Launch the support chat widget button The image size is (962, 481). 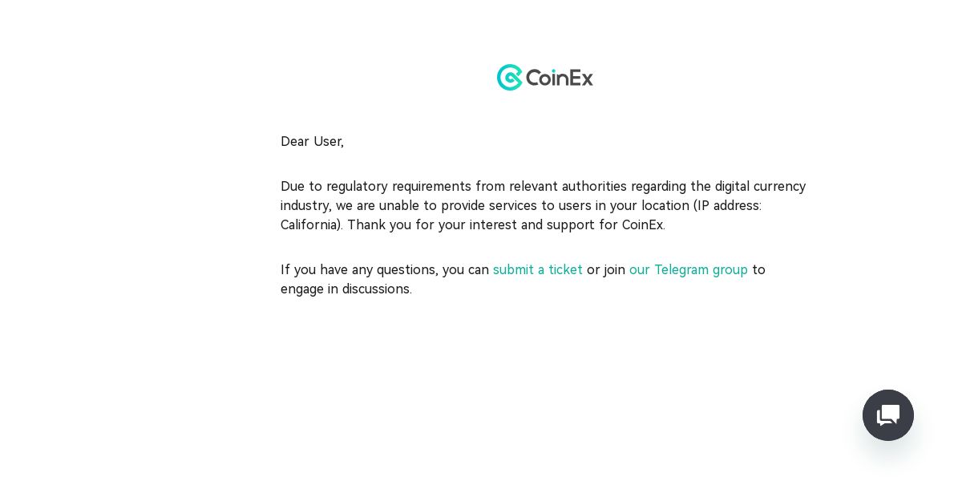point(888,415)
